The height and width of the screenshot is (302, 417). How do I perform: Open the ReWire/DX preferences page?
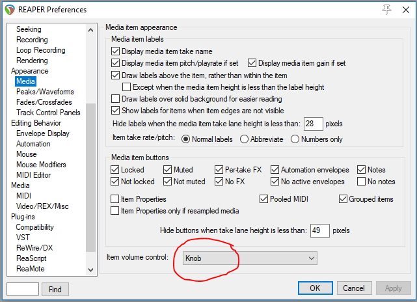tap(34, 248)
